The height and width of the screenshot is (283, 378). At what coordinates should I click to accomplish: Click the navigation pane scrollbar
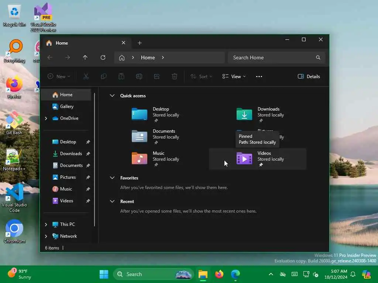(x=94, y=160)
